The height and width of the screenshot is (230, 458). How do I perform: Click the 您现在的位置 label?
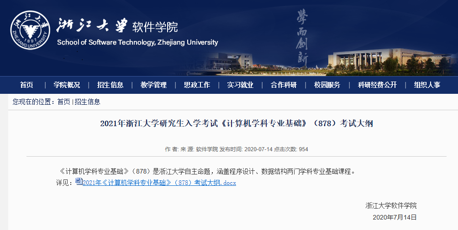[33, 102]
